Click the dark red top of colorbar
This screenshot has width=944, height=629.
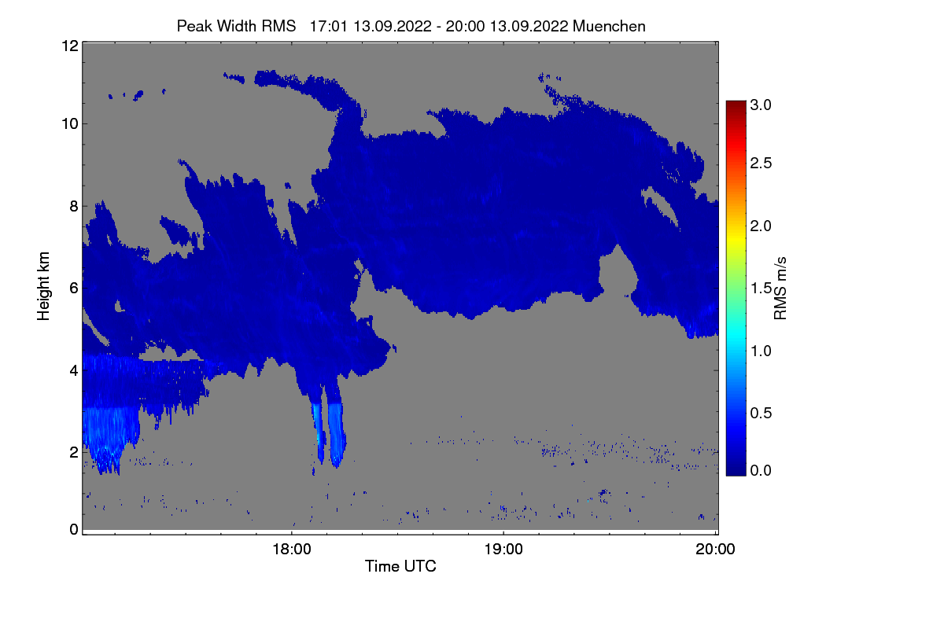pyautogui.click(x=736, y=106)
